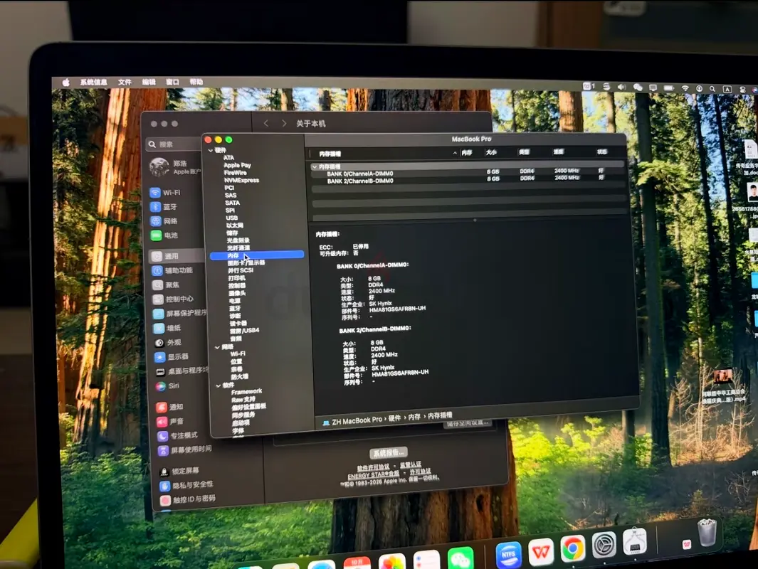Open the 监管认证 link
This screenshot has width=758, height=569.
click(411, 464)
